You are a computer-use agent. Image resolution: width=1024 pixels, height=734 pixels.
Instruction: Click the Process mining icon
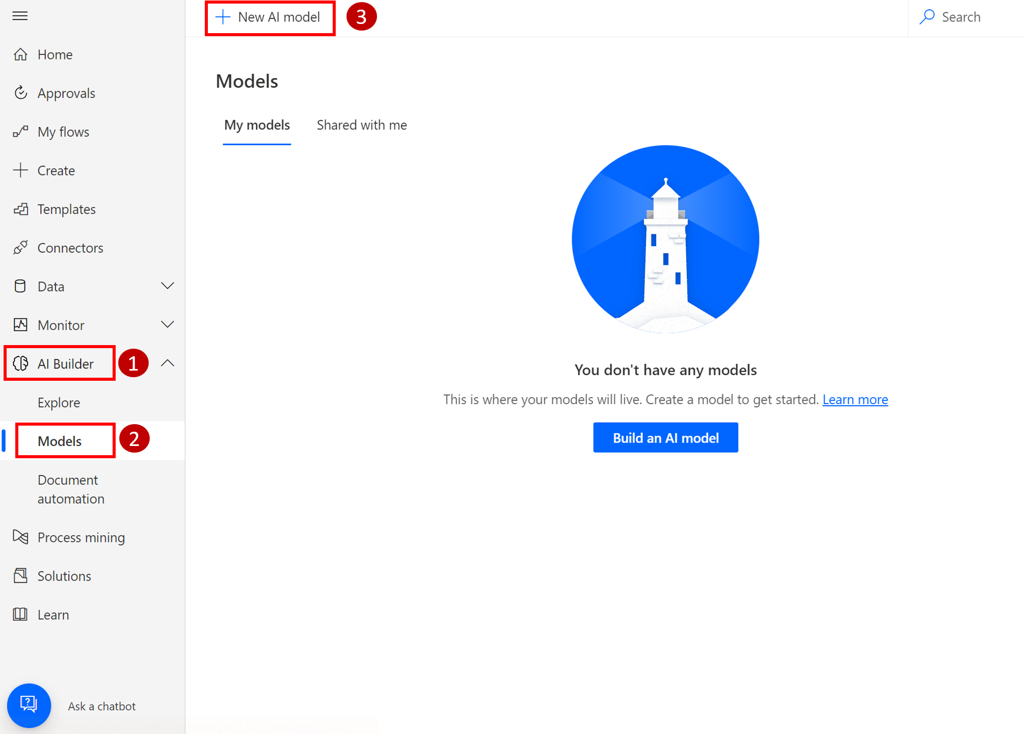click(x=20, y=537)
